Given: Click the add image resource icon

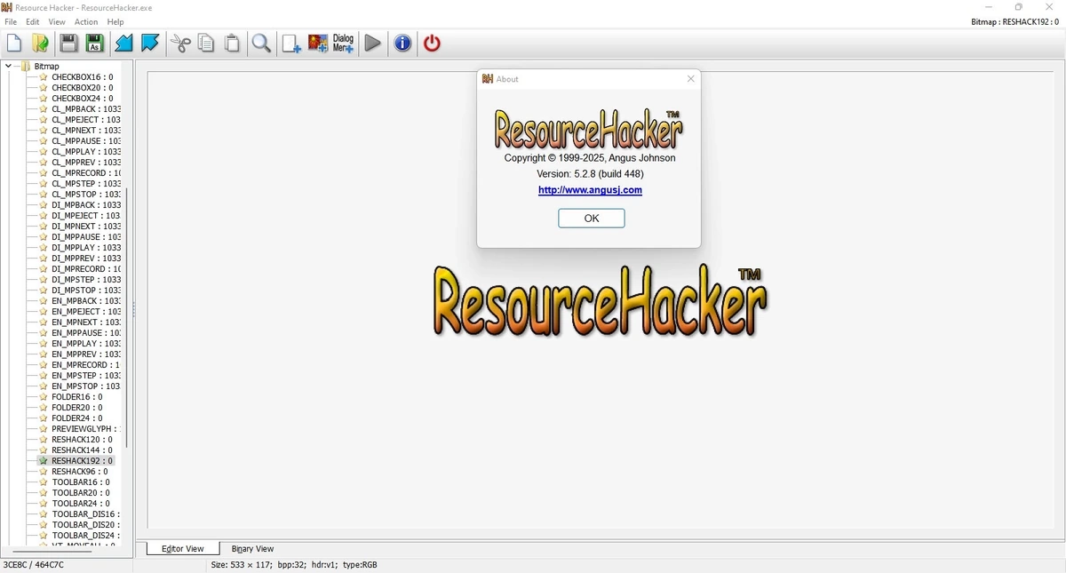Looking at the screenshot, I should (x=317, y=43).
